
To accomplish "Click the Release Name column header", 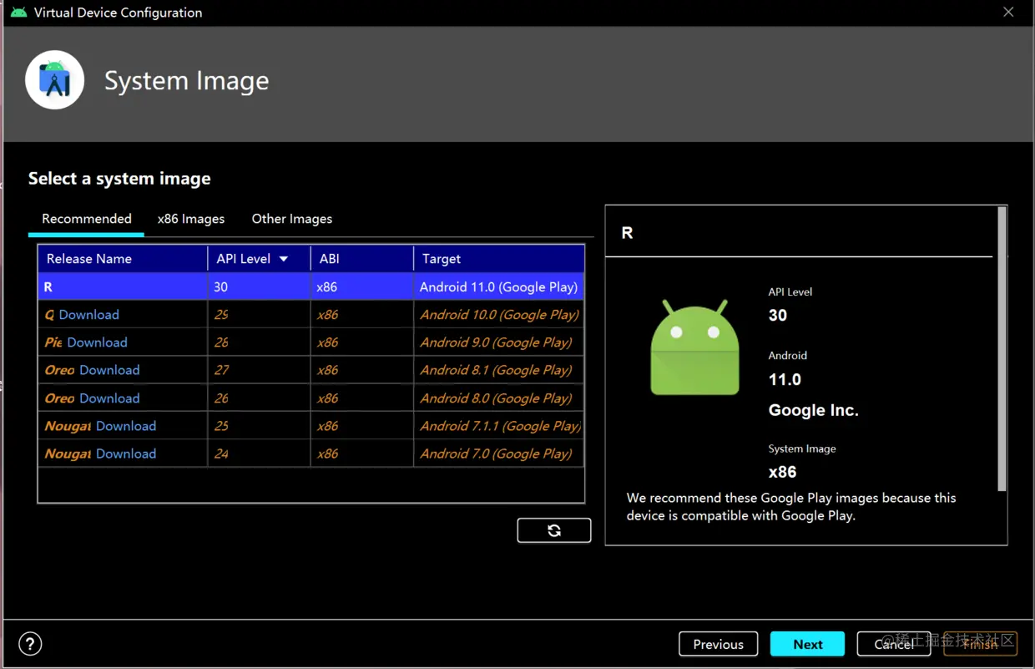I will pos(123,259).
